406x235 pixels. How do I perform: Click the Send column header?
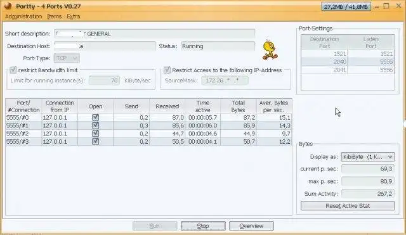[x=131, y=106]
